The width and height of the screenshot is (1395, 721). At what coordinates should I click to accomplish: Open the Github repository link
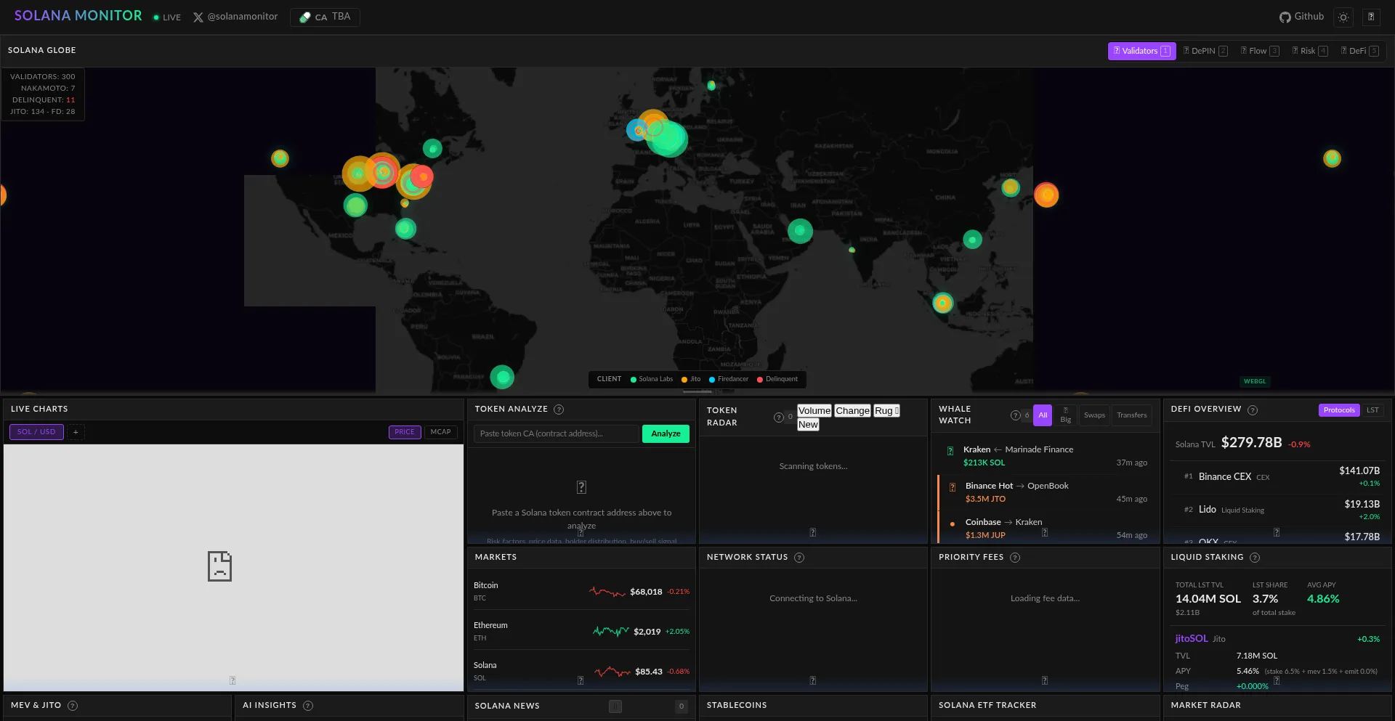1301,17
